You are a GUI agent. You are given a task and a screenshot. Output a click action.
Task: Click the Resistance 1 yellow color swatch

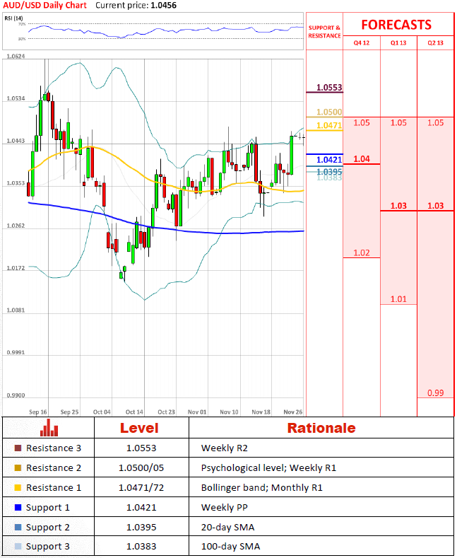click(x=17, y=488)
